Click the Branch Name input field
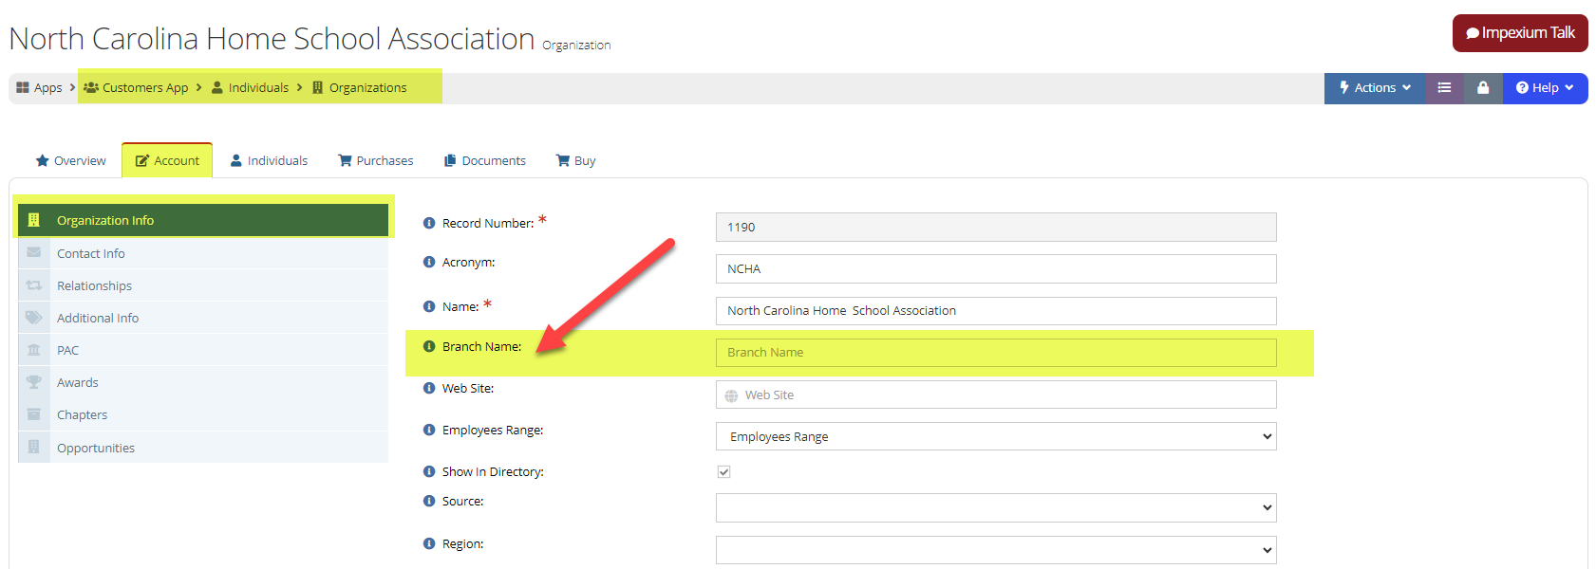This screenshot has width=1596, height=569. 996,352
